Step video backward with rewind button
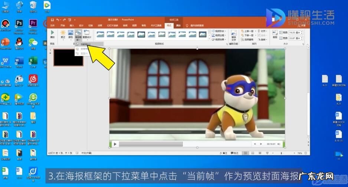 pyautogui.click(x=255, y=144)
